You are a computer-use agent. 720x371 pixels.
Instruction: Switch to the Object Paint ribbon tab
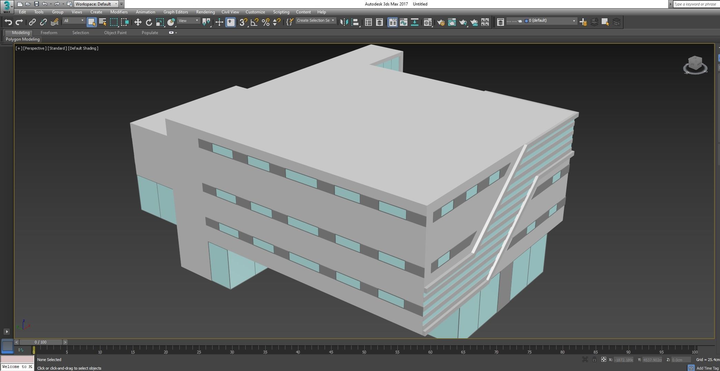[x=115, y=33]
